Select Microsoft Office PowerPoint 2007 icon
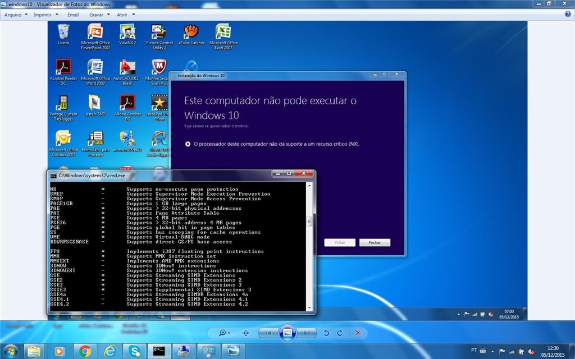Image resolution: width=575 pixels, height=359 pixels. [95, 36]
